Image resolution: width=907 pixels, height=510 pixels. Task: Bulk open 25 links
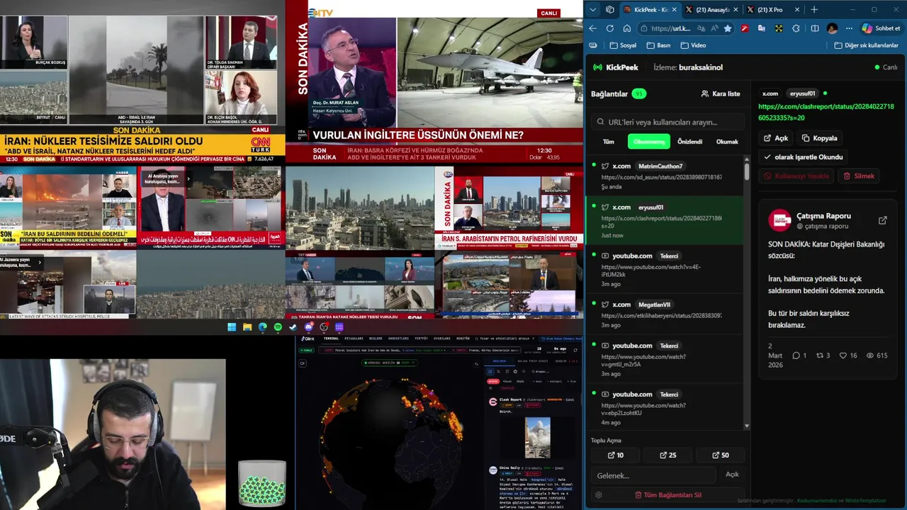(x=667, y=455)
